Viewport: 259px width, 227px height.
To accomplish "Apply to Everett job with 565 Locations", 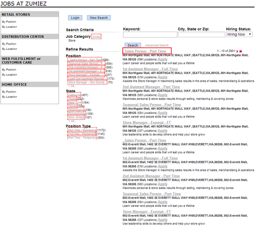I will (163, 184).
